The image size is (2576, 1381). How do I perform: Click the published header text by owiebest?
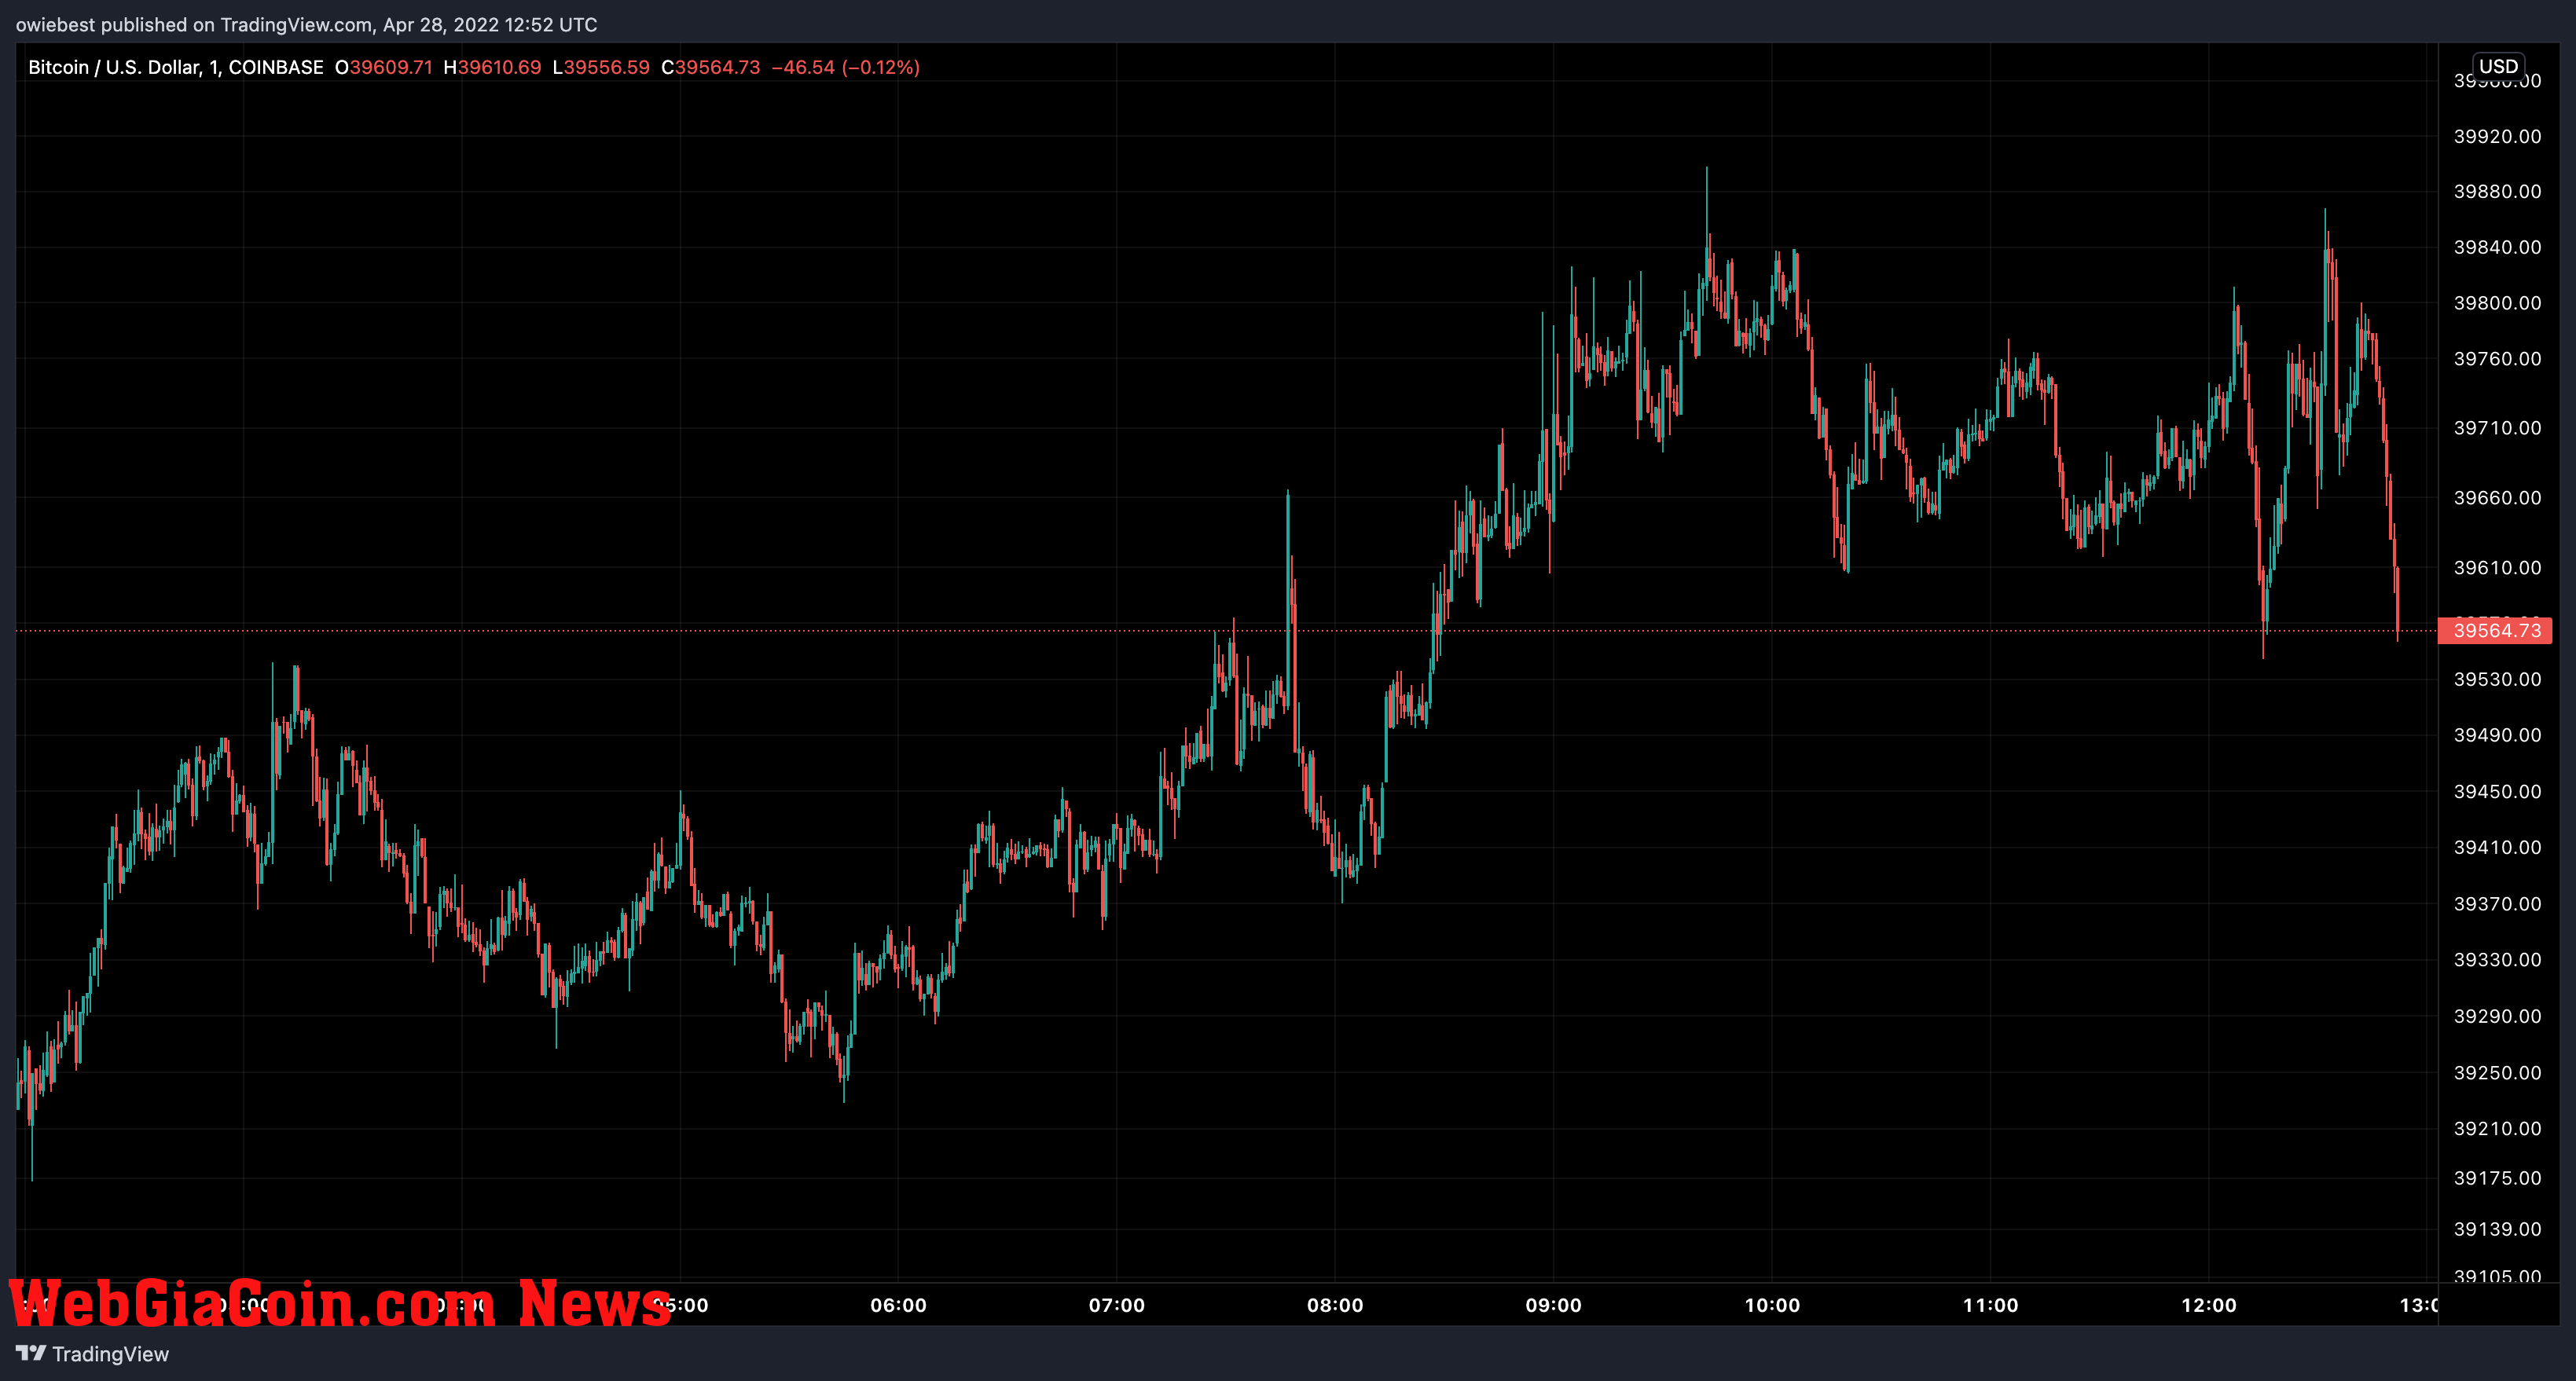(x=307, y=24)
